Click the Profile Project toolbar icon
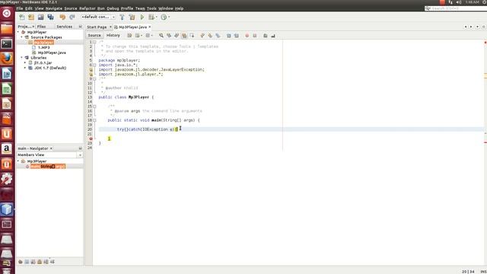This screenshot has height=274, width=487. pos(164,17)
